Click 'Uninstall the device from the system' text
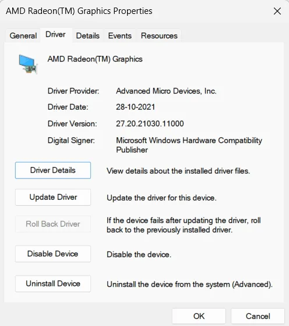Viewport: 289px width, 326px height. click(190, 284)
